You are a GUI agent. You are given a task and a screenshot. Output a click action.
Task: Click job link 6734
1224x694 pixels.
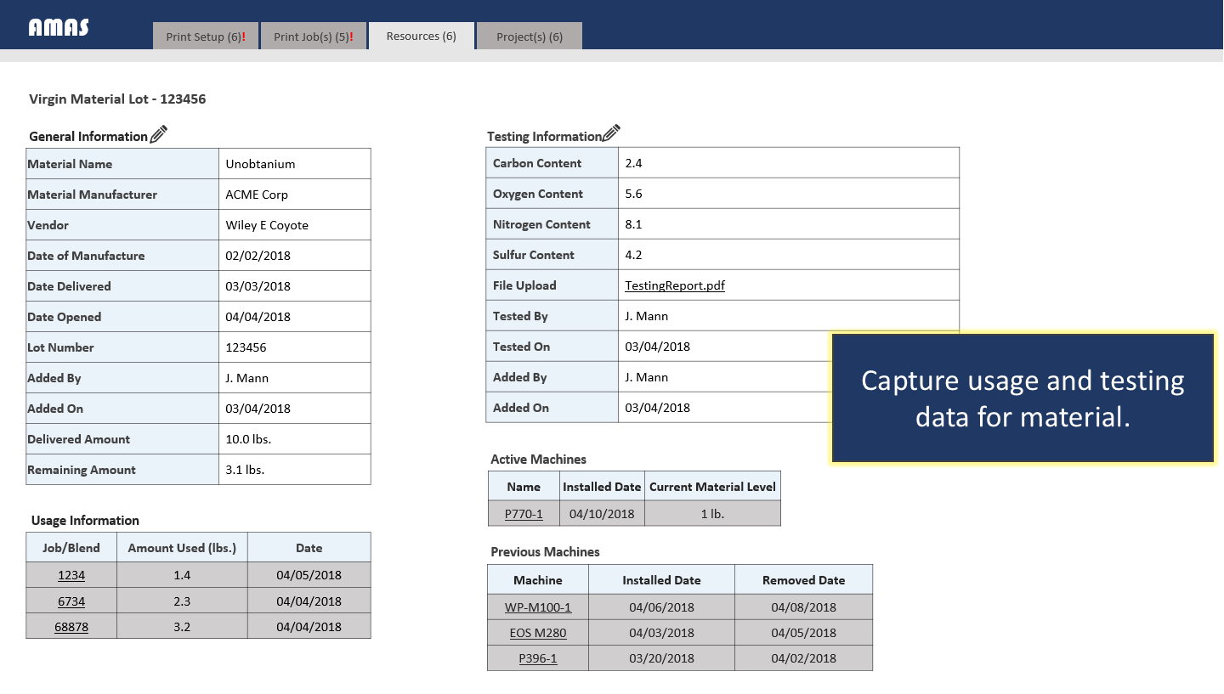(x=71, y=601)
